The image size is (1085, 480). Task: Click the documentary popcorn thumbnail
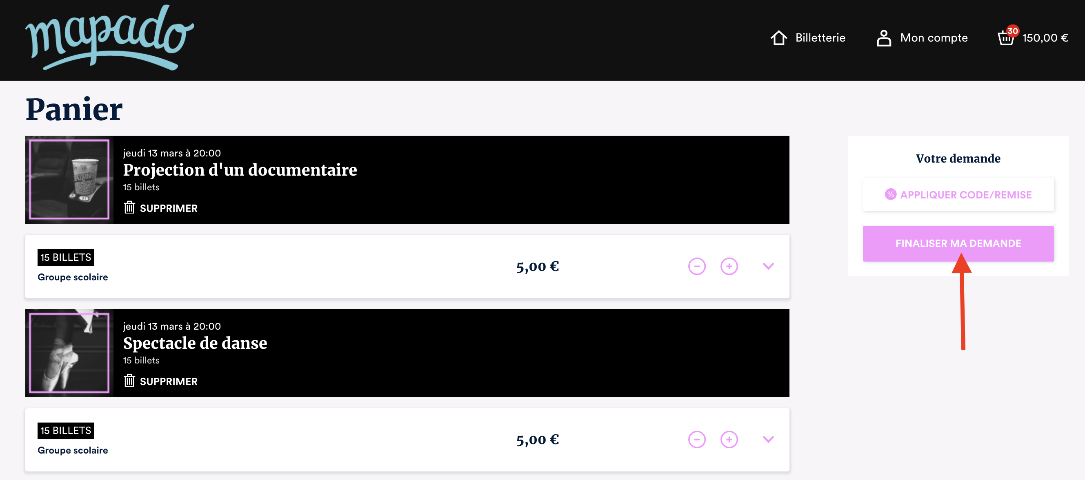point(69,179)
